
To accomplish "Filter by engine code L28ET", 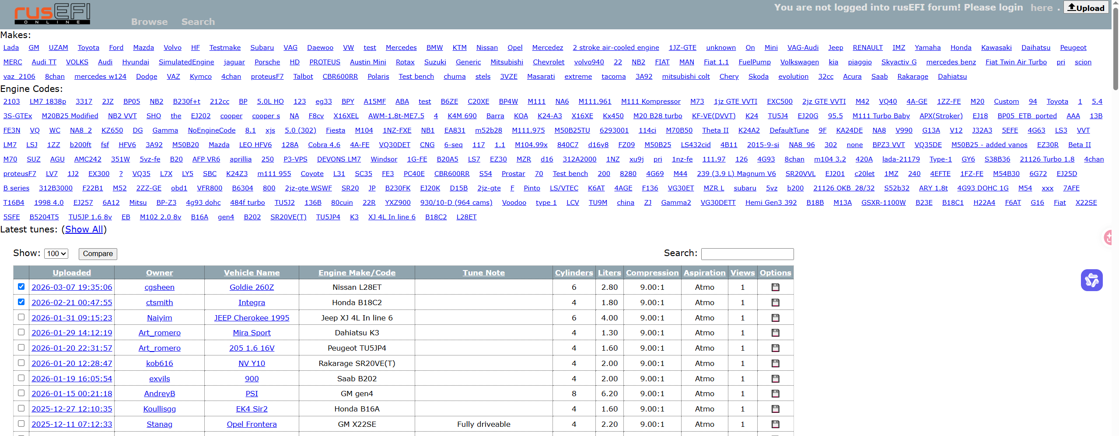I will (x=466, y=217).
